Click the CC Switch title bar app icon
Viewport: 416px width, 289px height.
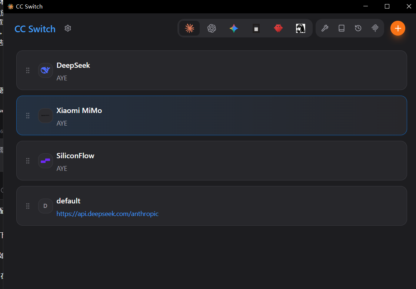(10, 6)
